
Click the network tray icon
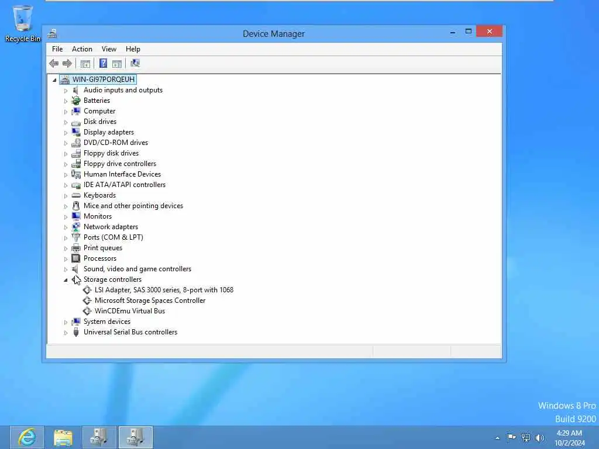pyautogui.click(x=526, y=438)
